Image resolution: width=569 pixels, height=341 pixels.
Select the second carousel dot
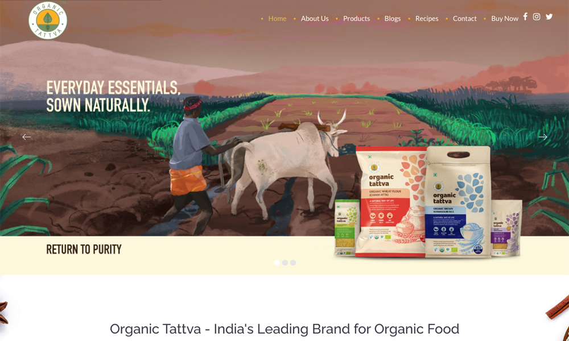[x=285, y=263]
